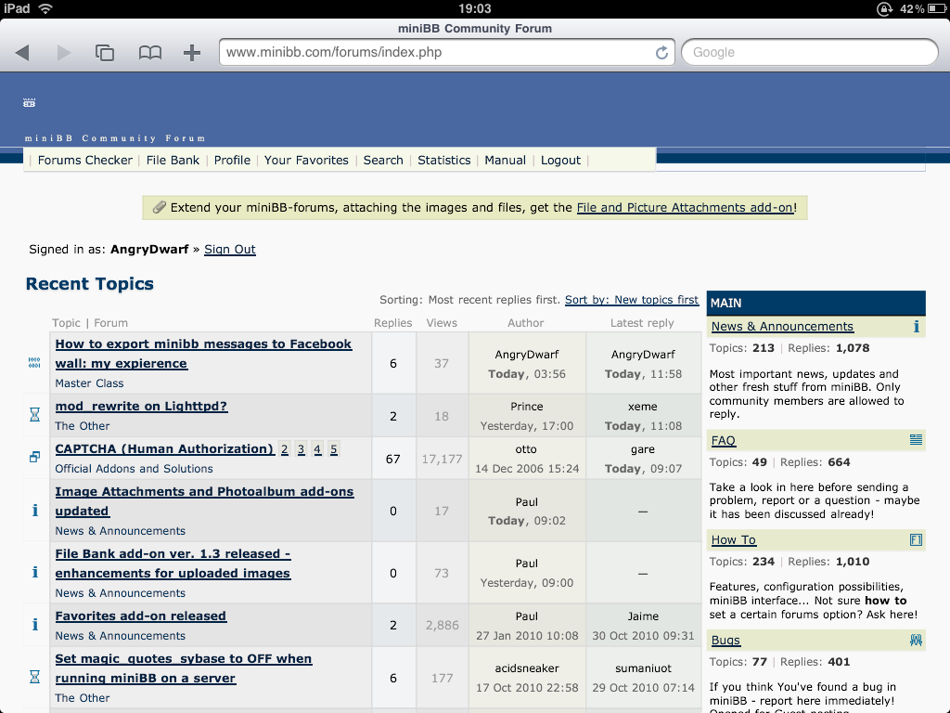Image resolution: width=950 pixels, height=713 pixels.
Task: Open File Bank menu item
Action: pos(173,160)
